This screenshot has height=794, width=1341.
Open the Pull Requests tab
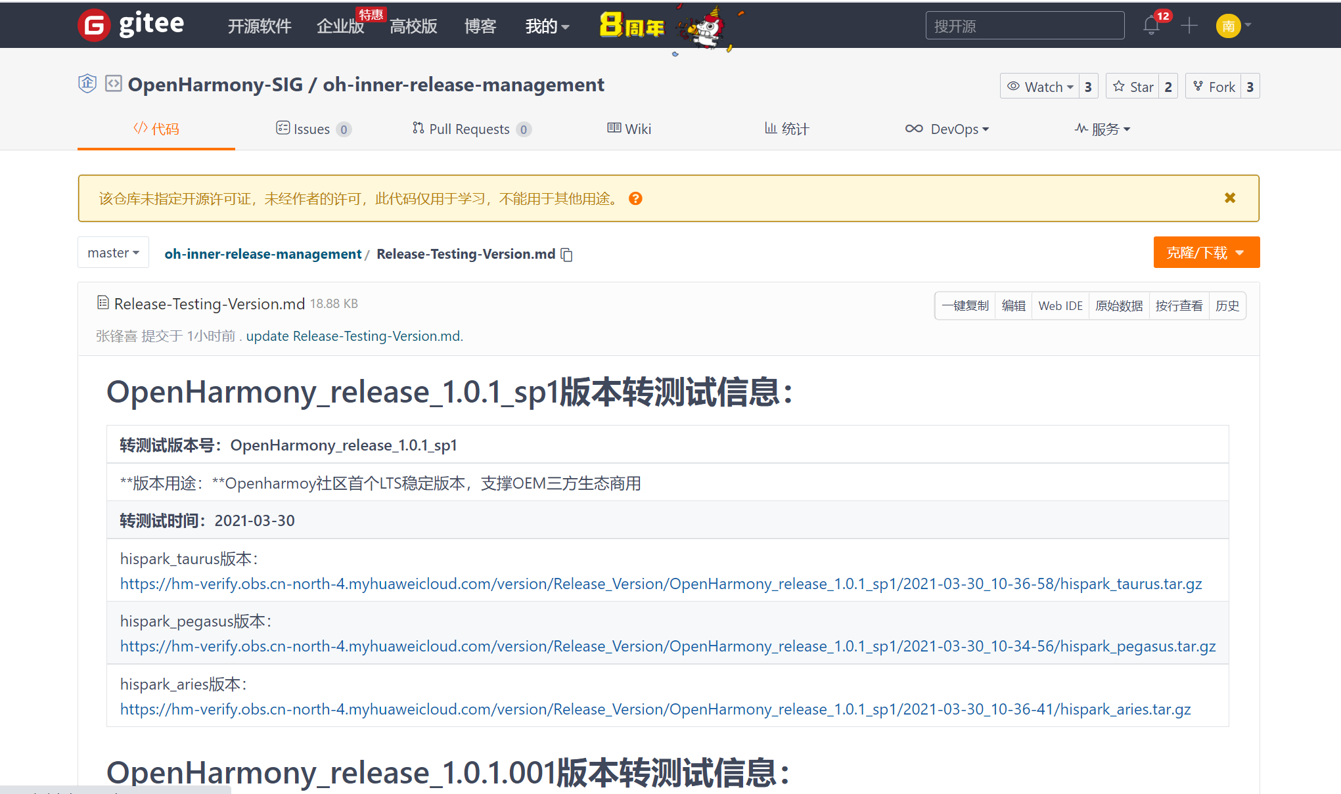470,129
